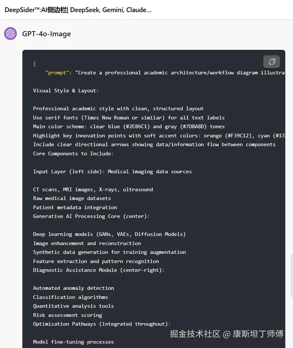The width and height of the screenshot is (293, 348).
Task: Click the "Visual Style & Layout:" line
Action: tap(66, 90)
